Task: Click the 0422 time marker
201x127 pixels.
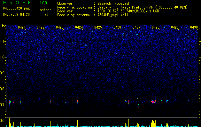Action: click(41, 27)
